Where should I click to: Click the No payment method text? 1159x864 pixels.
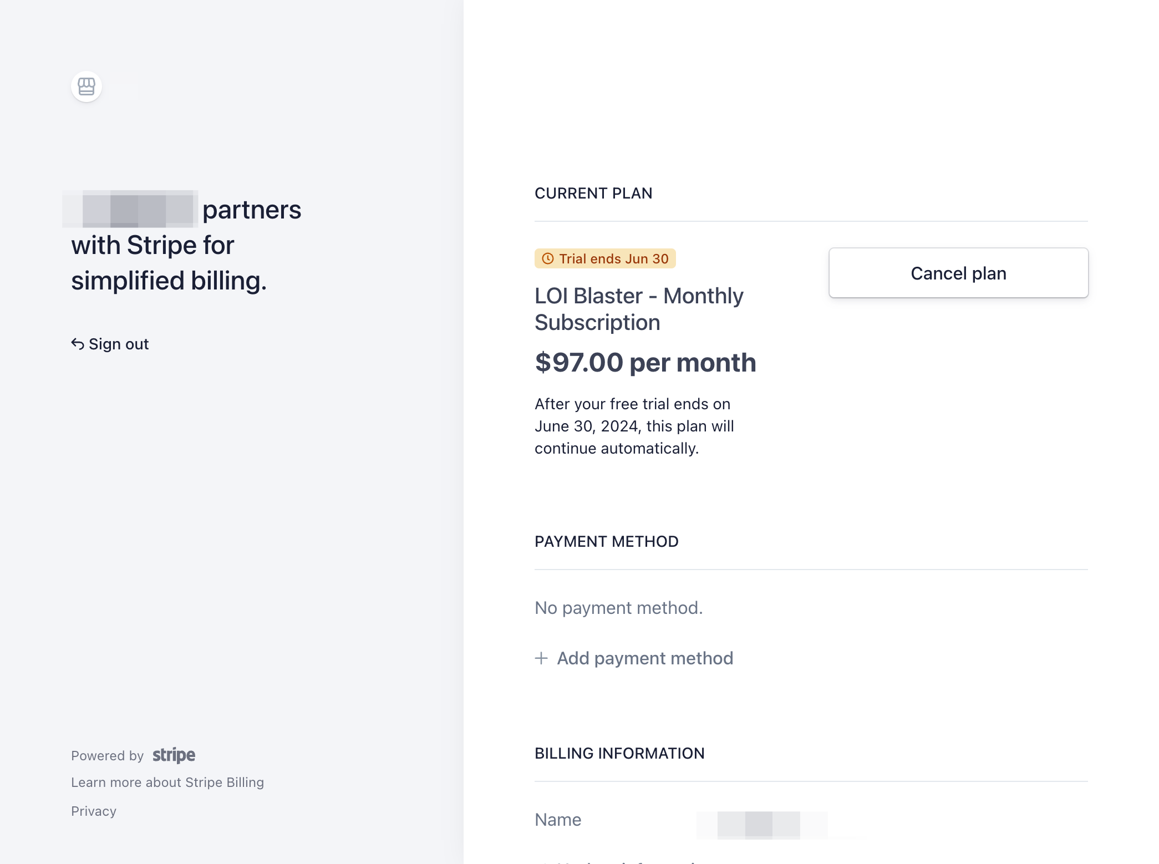(x=619, y=608)
